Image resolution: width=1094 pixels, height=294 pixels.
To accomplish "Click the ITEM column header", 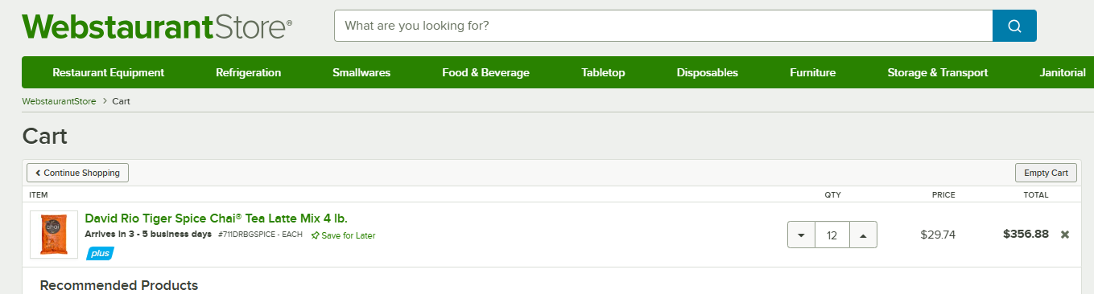I will (x=39, y=194).
